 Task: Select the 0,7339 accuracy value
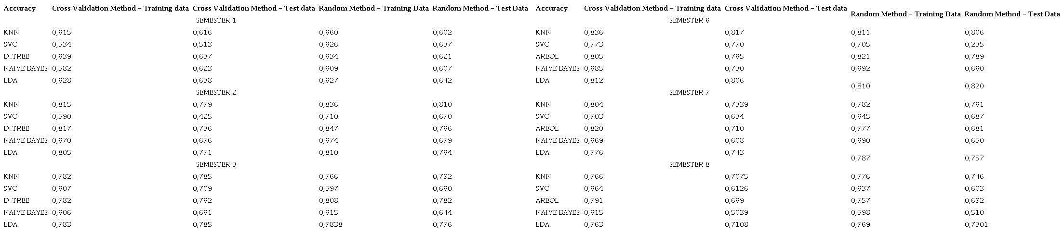(x=736, y=105)
